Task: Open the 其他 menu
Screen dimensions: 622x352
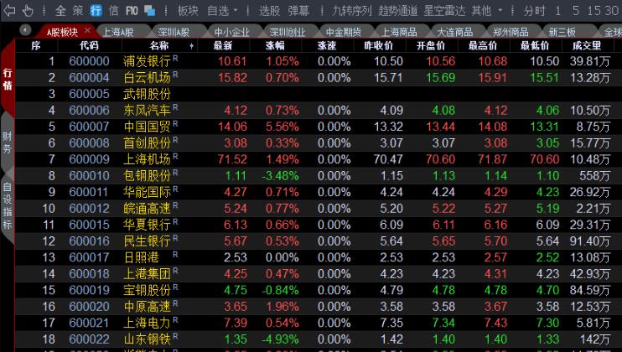Action: pos(481,10)
